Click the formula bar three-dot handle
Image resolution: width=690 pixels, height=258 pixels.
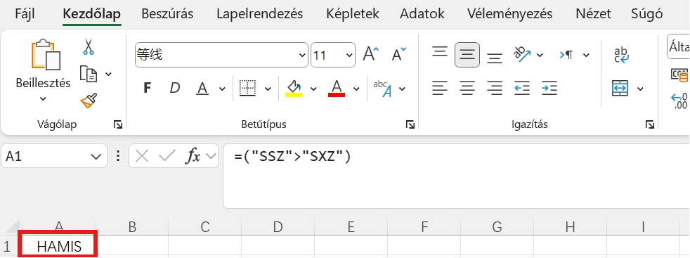[x=117, y=156]
